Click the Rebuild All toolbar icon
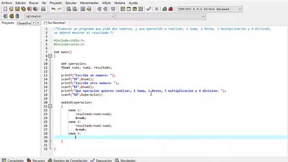 pos(141,9)
